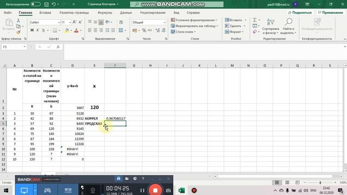Click the Format Painter brush icon
347x195 pixels.
pyautogui.click(x=18, y=32)
